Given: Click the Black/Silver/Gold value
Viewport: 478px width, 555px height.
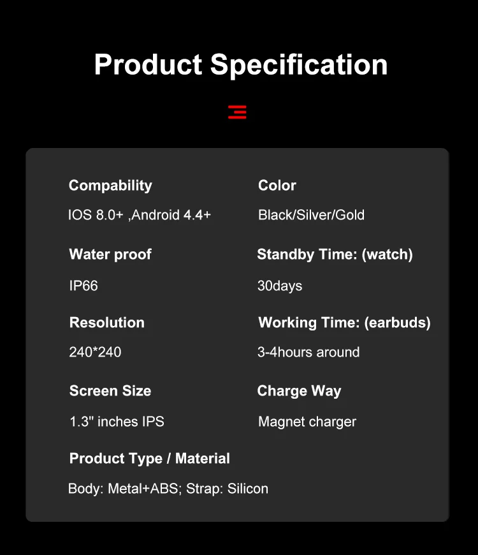Looking at the screenshot, I should pyautogui.click(x=311, y=215).
